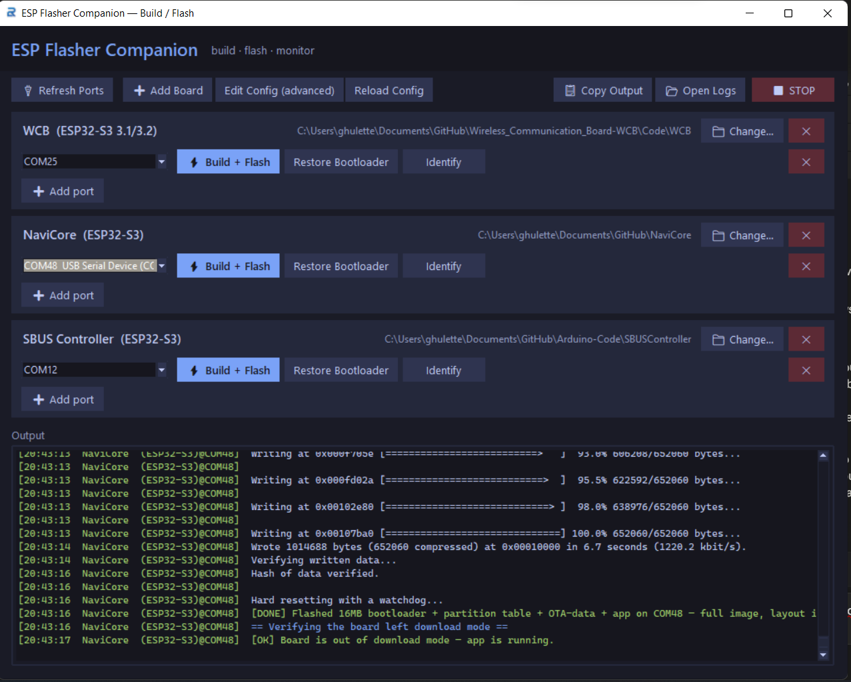Click the Output section label
The width and height of the screenshot is (851, 682).
coord(28,435)
